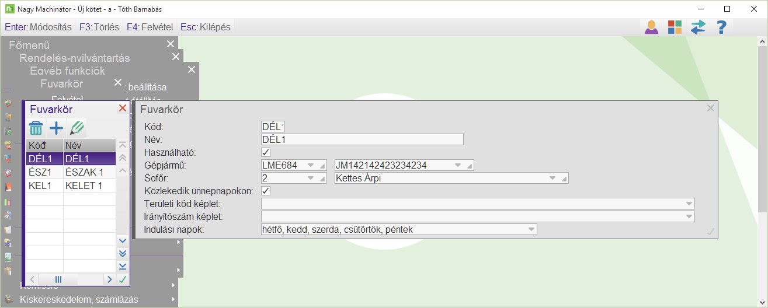Select the ÉSZ1 row code cell
Viewport: 768px width, 308px height.
(44, 172)
